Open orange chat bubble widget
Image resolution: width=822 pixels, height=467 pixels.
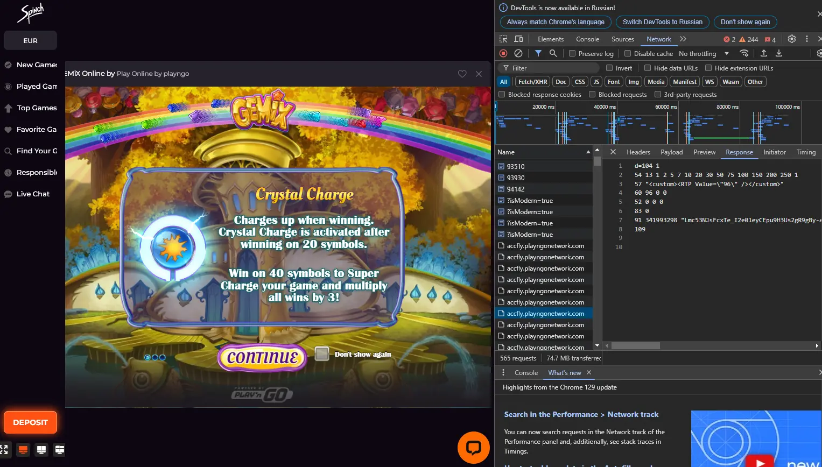tap(474, 447)
